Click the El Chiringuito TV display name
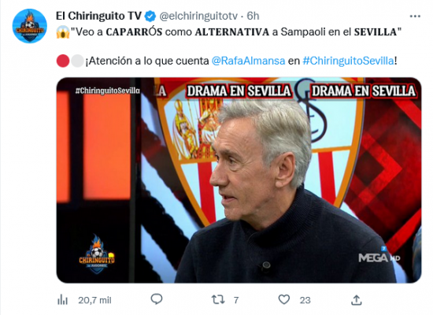This screenshot has width=433, height=315. pos(98,16)
